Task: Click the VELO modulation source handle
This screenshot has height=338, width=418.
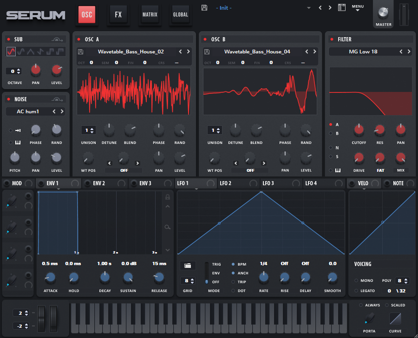Action: 352,183
